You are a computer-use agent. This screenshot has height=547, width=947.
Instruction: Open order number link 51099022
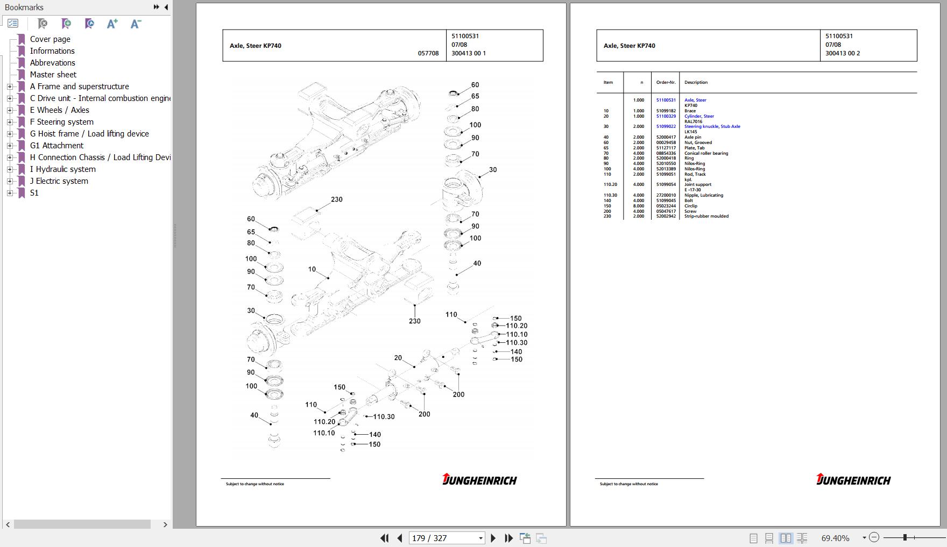pyautogui.click(x=666, y=126)
